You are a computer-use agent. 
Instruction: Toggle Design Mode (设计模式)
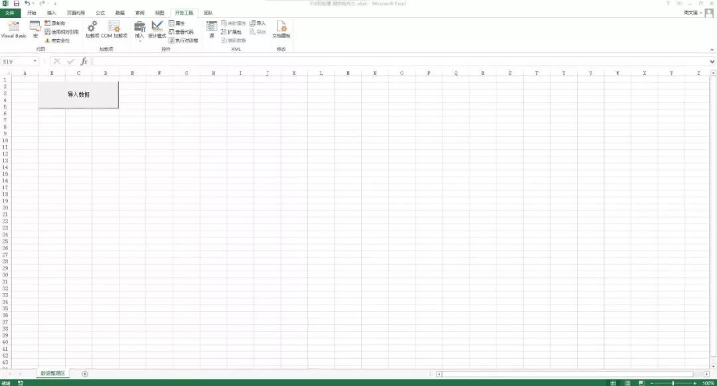(x=157, y=29)
